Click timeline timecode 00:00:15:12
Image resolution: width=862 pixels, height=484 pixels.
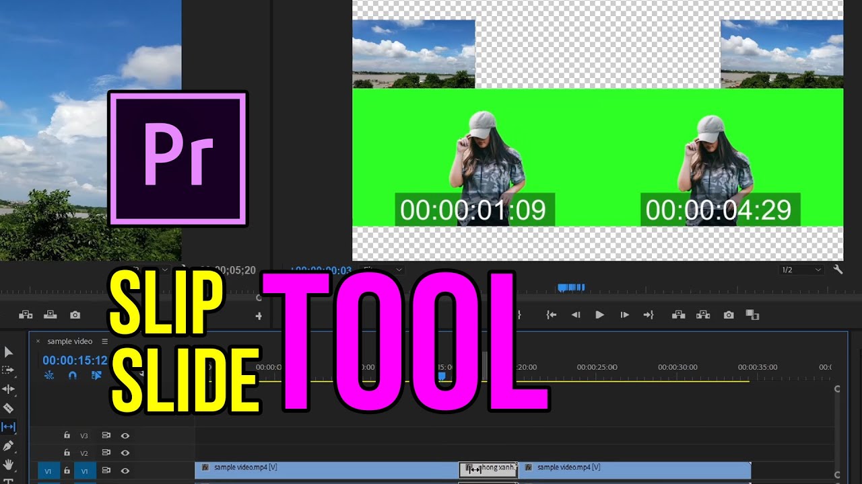(x=75, y=360)
